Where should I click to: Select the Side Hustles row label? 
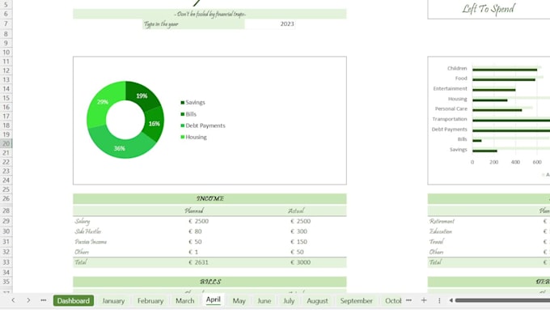point(88,231)
